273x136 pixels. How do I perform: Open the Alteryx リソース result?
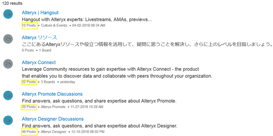tap(39, 38)
